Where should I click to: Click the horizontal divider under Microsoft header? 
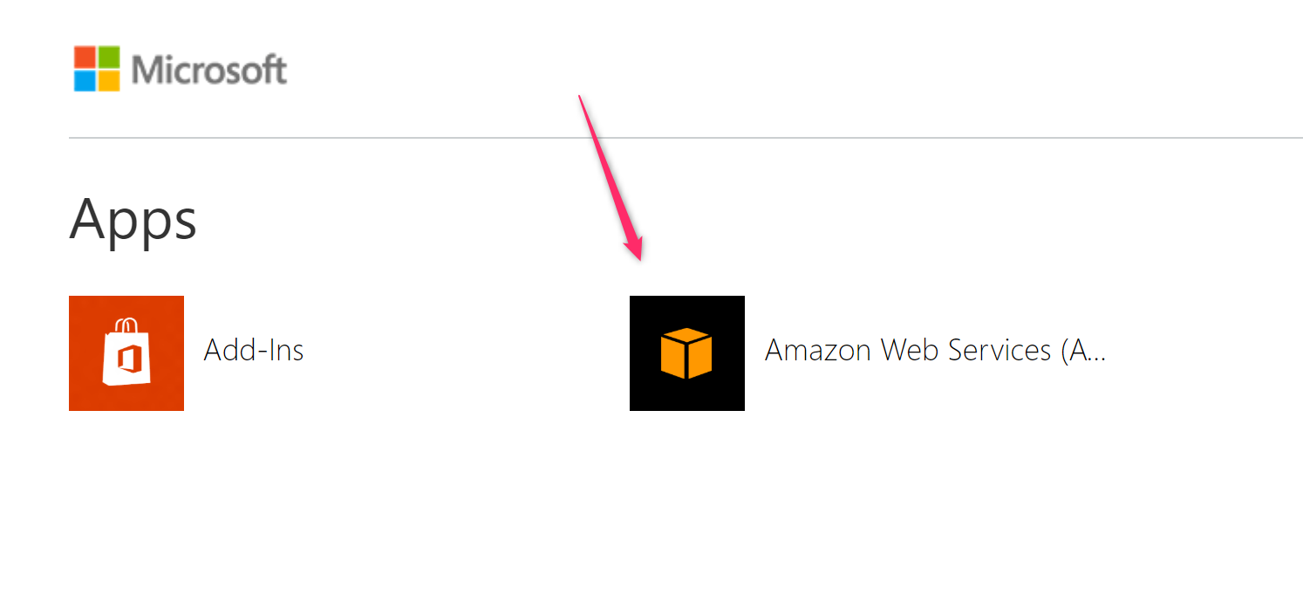[686, 138]
